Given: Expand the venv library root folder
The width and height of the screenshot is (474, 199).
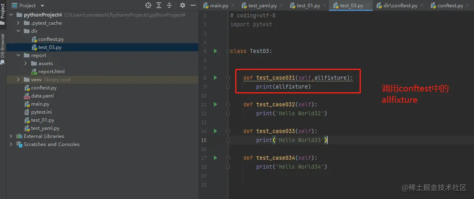Looking at the screenshot, I should [19, 80].
